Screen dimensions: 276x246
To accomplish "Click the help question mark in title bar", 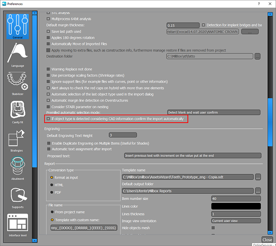I will [259, 4].
